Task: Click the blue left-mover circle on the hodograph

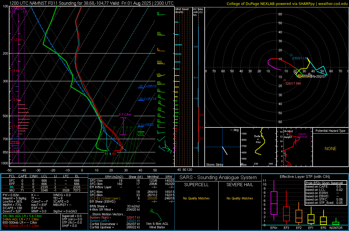Action: pyautogui.click(x=291, y=55)
